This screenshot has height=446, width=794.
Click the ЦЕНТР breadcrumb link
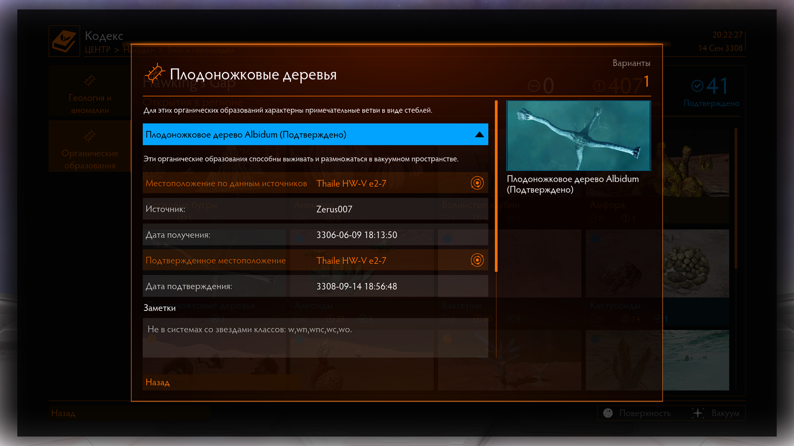98,50
